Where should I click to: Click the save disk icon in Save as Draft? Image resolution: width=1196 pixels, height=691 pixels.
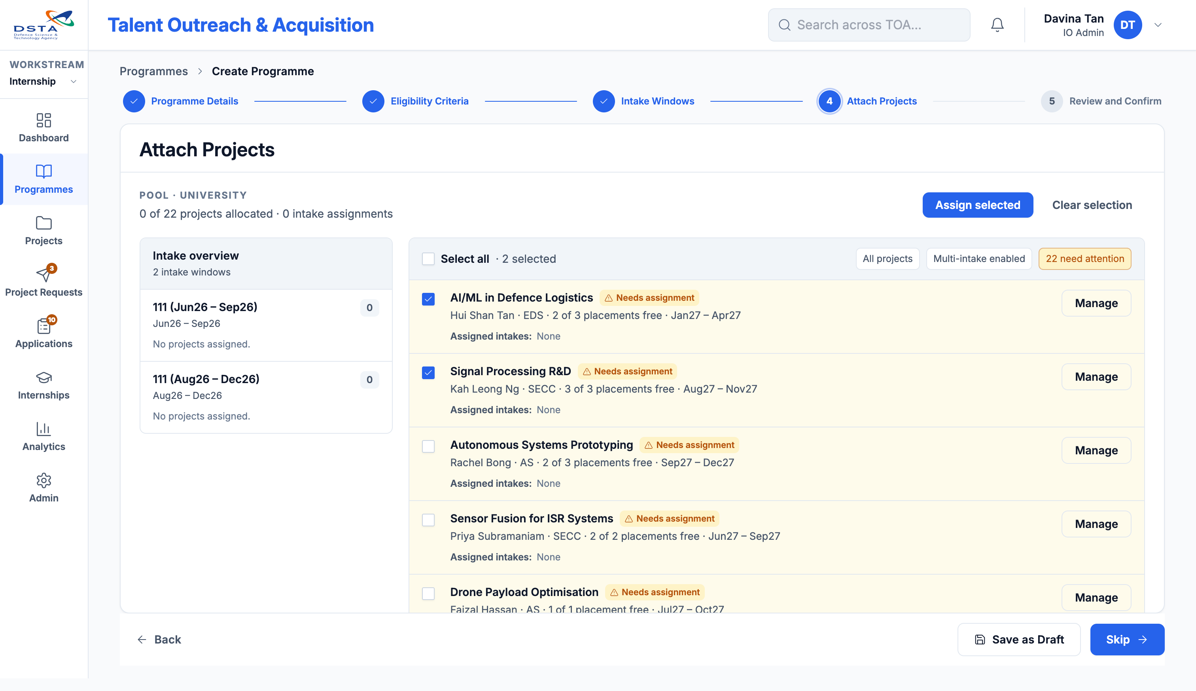(x=980, y=640)
